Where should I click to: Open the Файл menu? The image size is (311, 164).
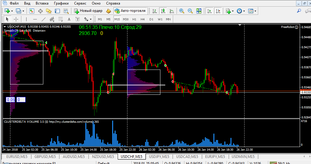[14, 3]
